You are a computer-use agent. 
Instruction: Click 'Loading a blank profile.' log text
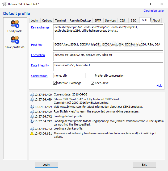tap(68, 128)
